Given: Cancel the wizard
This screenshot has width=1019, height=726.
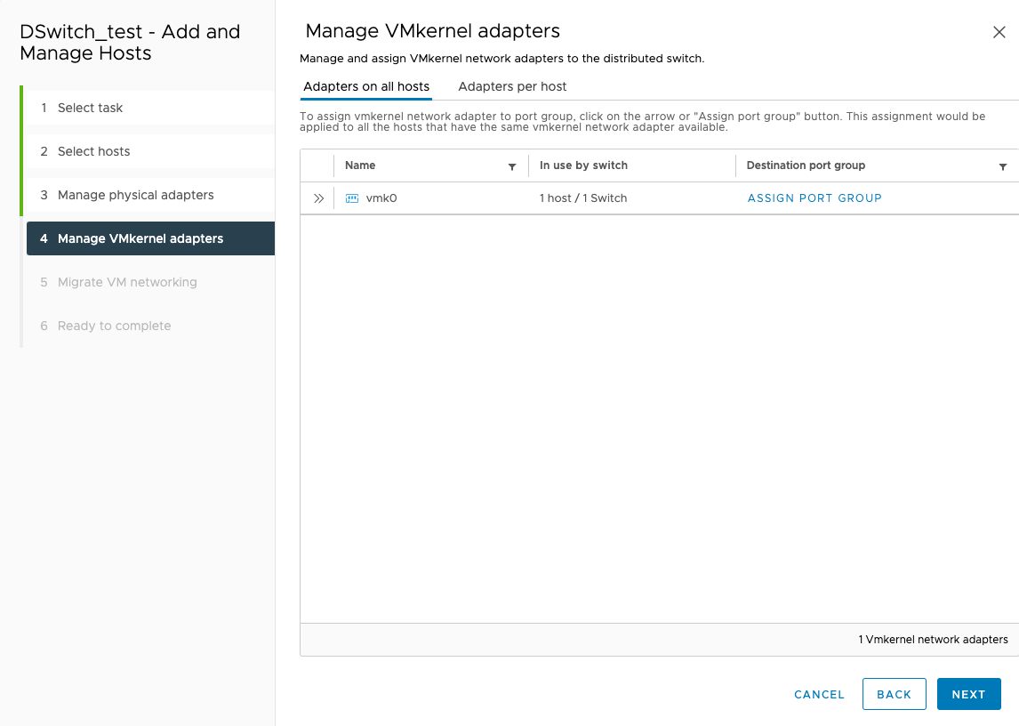Looking at the screenshot, I should click(819, 694).
